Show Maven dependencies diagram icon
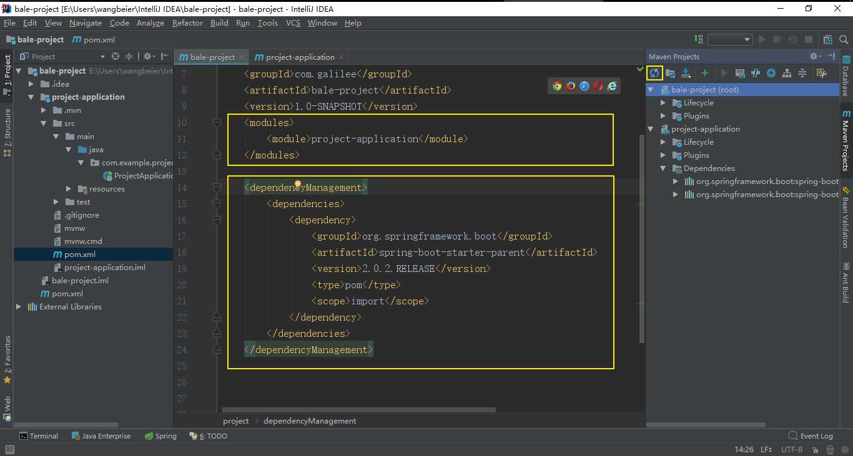Screen dimensions: 853x456 pyautogui.click(x=787, y=73)
